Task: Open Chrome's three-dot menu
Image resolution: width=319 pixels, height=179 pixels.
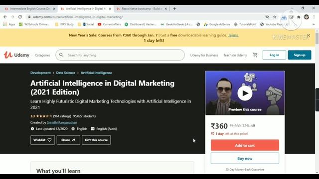Action: coord(314,17)
